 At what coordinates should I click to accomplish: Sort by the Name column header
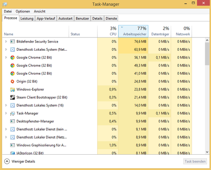[x=35, y=31]
